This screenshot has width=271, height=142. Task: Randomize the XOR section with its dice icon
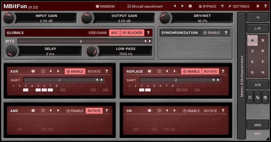[33, 71]
